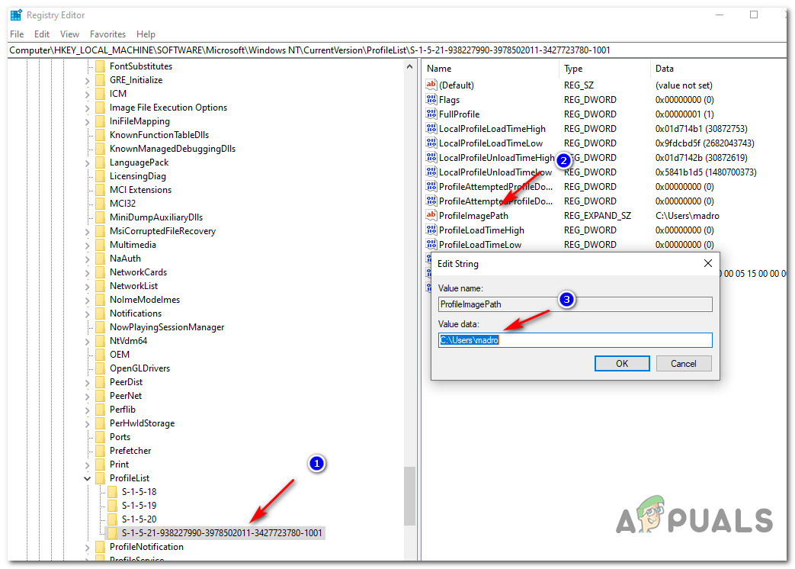The height and width of the screenshot is (569, 795).
Task: Select the PeerNet folder icon
Action: click(100, 396)
